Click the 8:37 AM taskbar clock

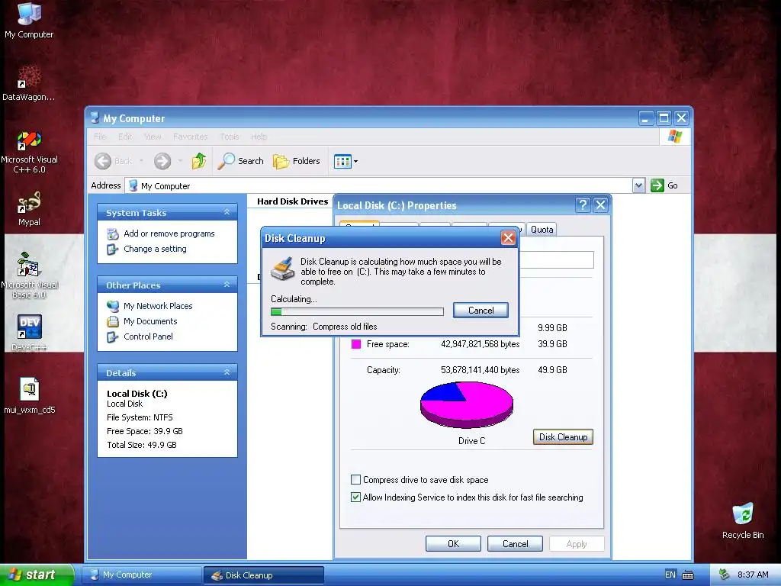pyautogui.click(x=753, y=575)
